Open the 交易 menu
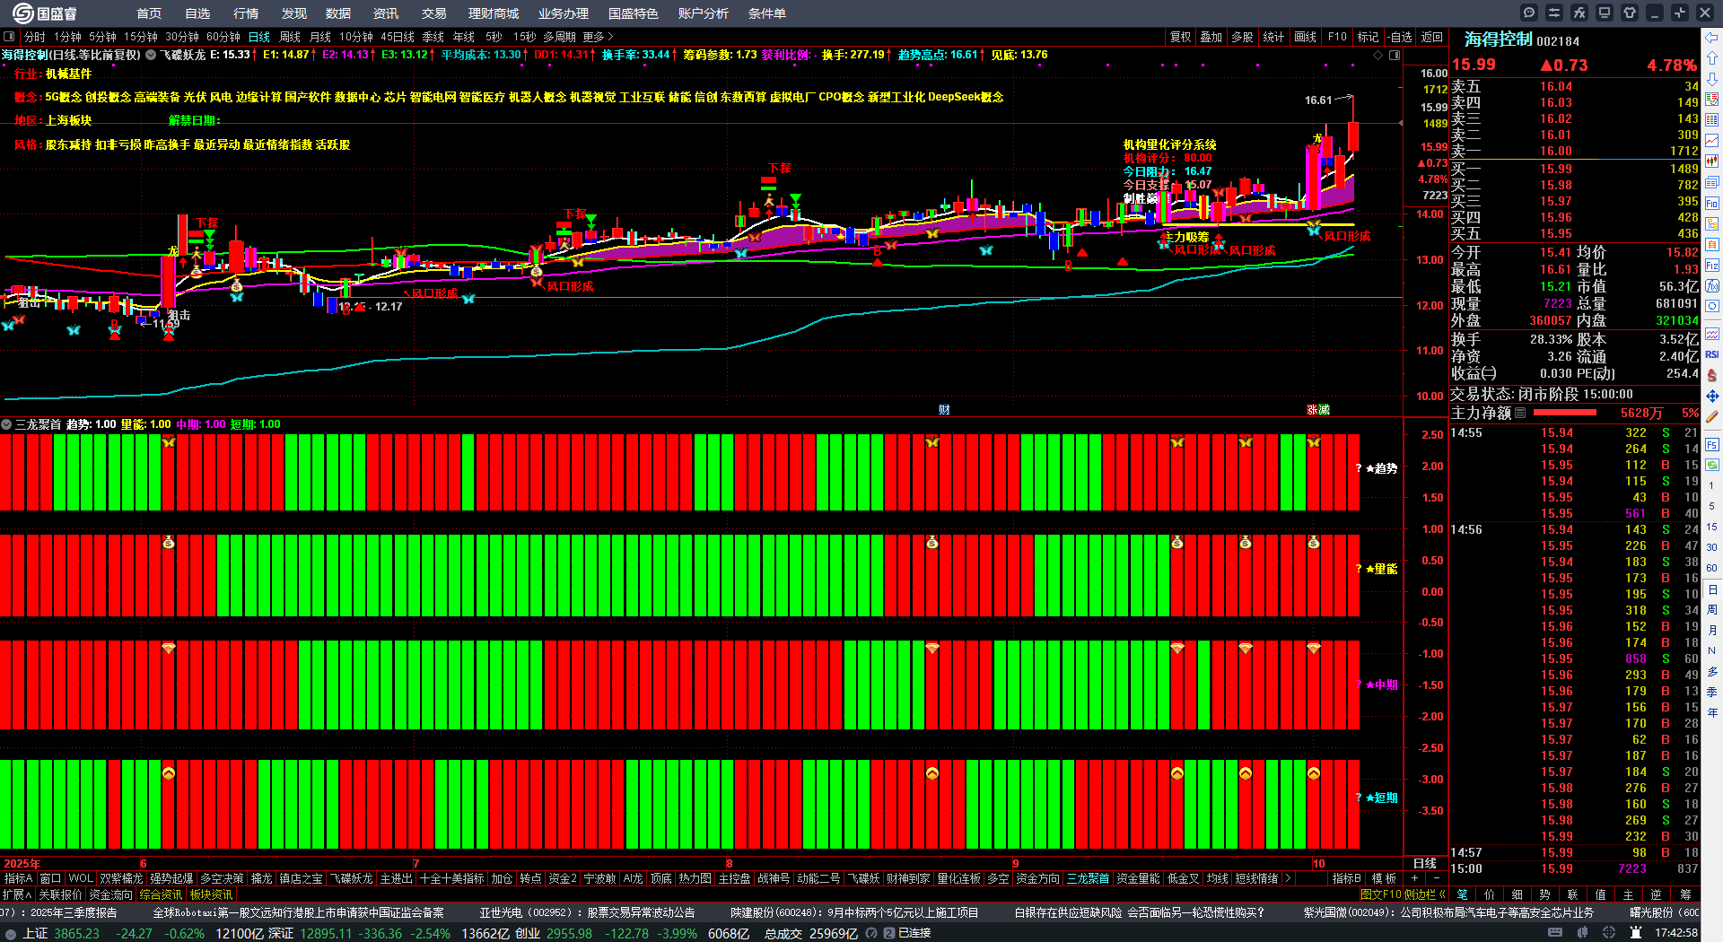The width and height of the screenshot is (1723, 942). (433, 13)
